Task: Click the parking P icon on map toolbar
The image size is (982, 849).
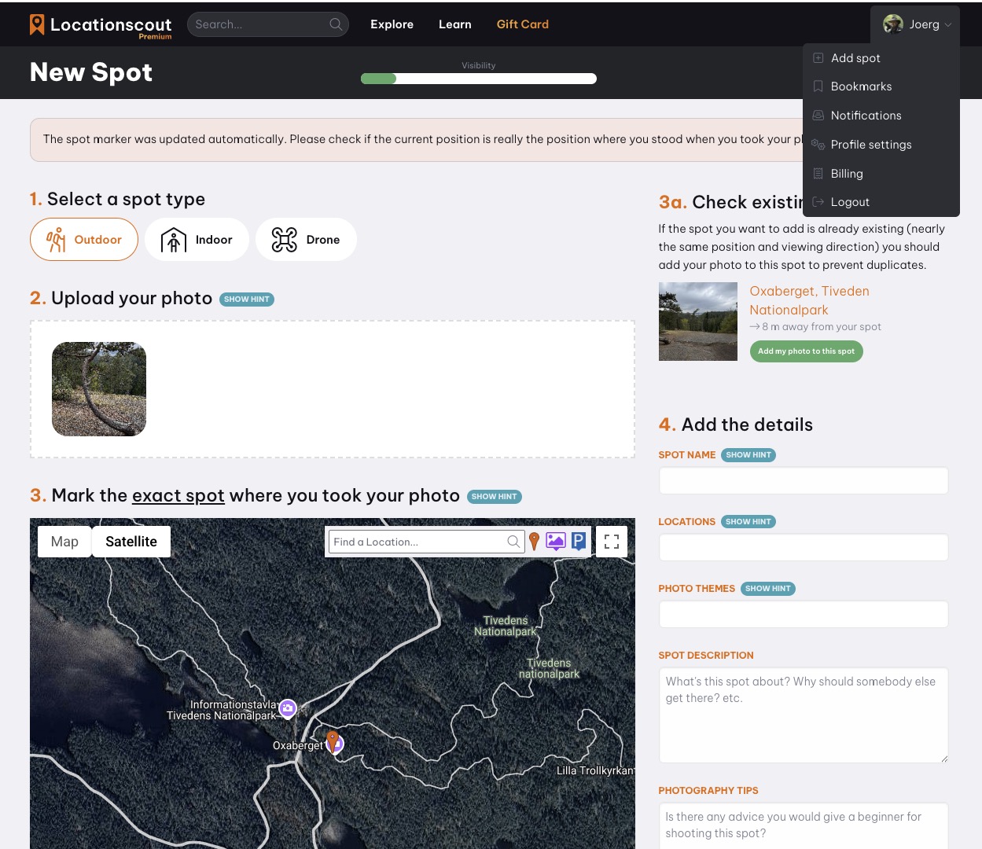Action: tap(579, 541)
